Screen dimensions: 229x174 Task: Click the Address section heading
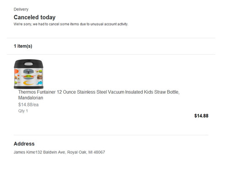point(24,144)
